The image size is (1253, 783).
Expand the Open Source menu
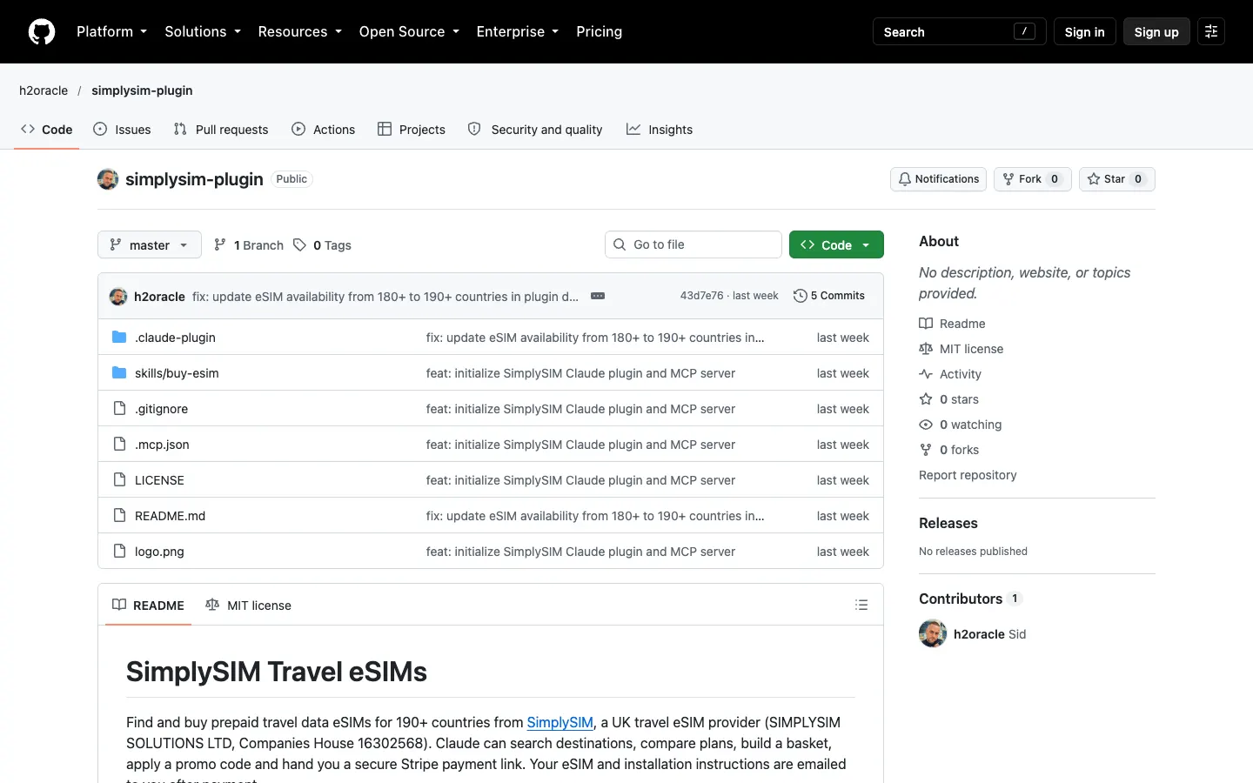pos(409,31)
